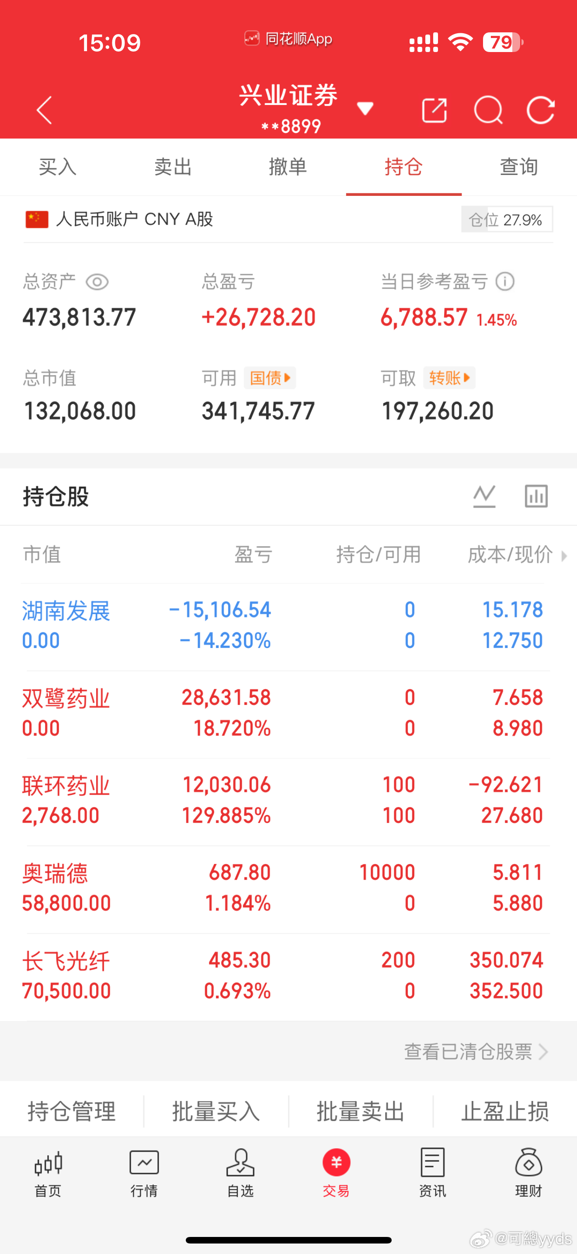Open 自选 watchlist icon in bottom bar
The height and width of the screenshot is (1254, 577).
pyautogui.click(x=240, y=1174)
